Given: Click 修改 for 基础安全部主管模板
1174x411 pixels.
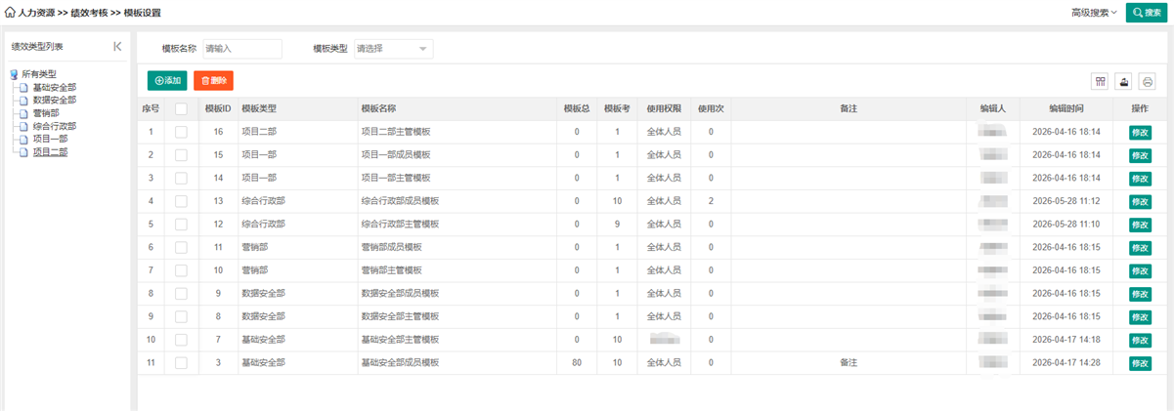Looking at the screenshot, I should click(1140, 340).
